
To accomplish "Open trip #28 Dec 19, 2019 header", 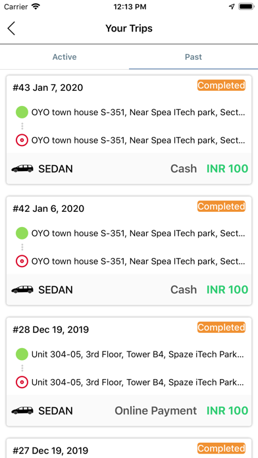I will 51,330.
